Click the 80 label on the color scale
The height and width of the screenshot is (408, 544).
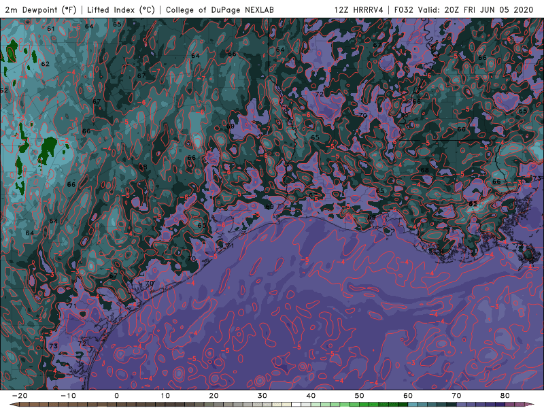coord(505,396)
